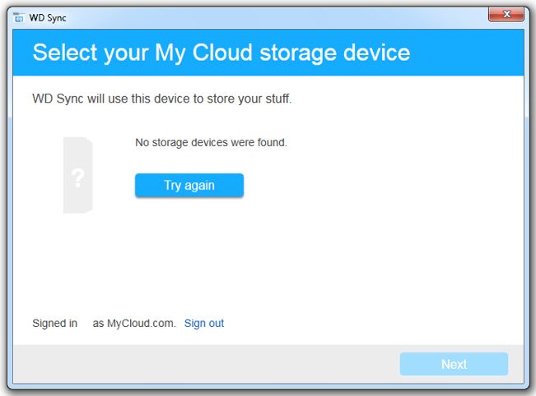The height and width of the screenshot is (396, 536).
Task: Click the word "storage" in the blue heading
Action: pyautogui.click(x=298, y=53)
